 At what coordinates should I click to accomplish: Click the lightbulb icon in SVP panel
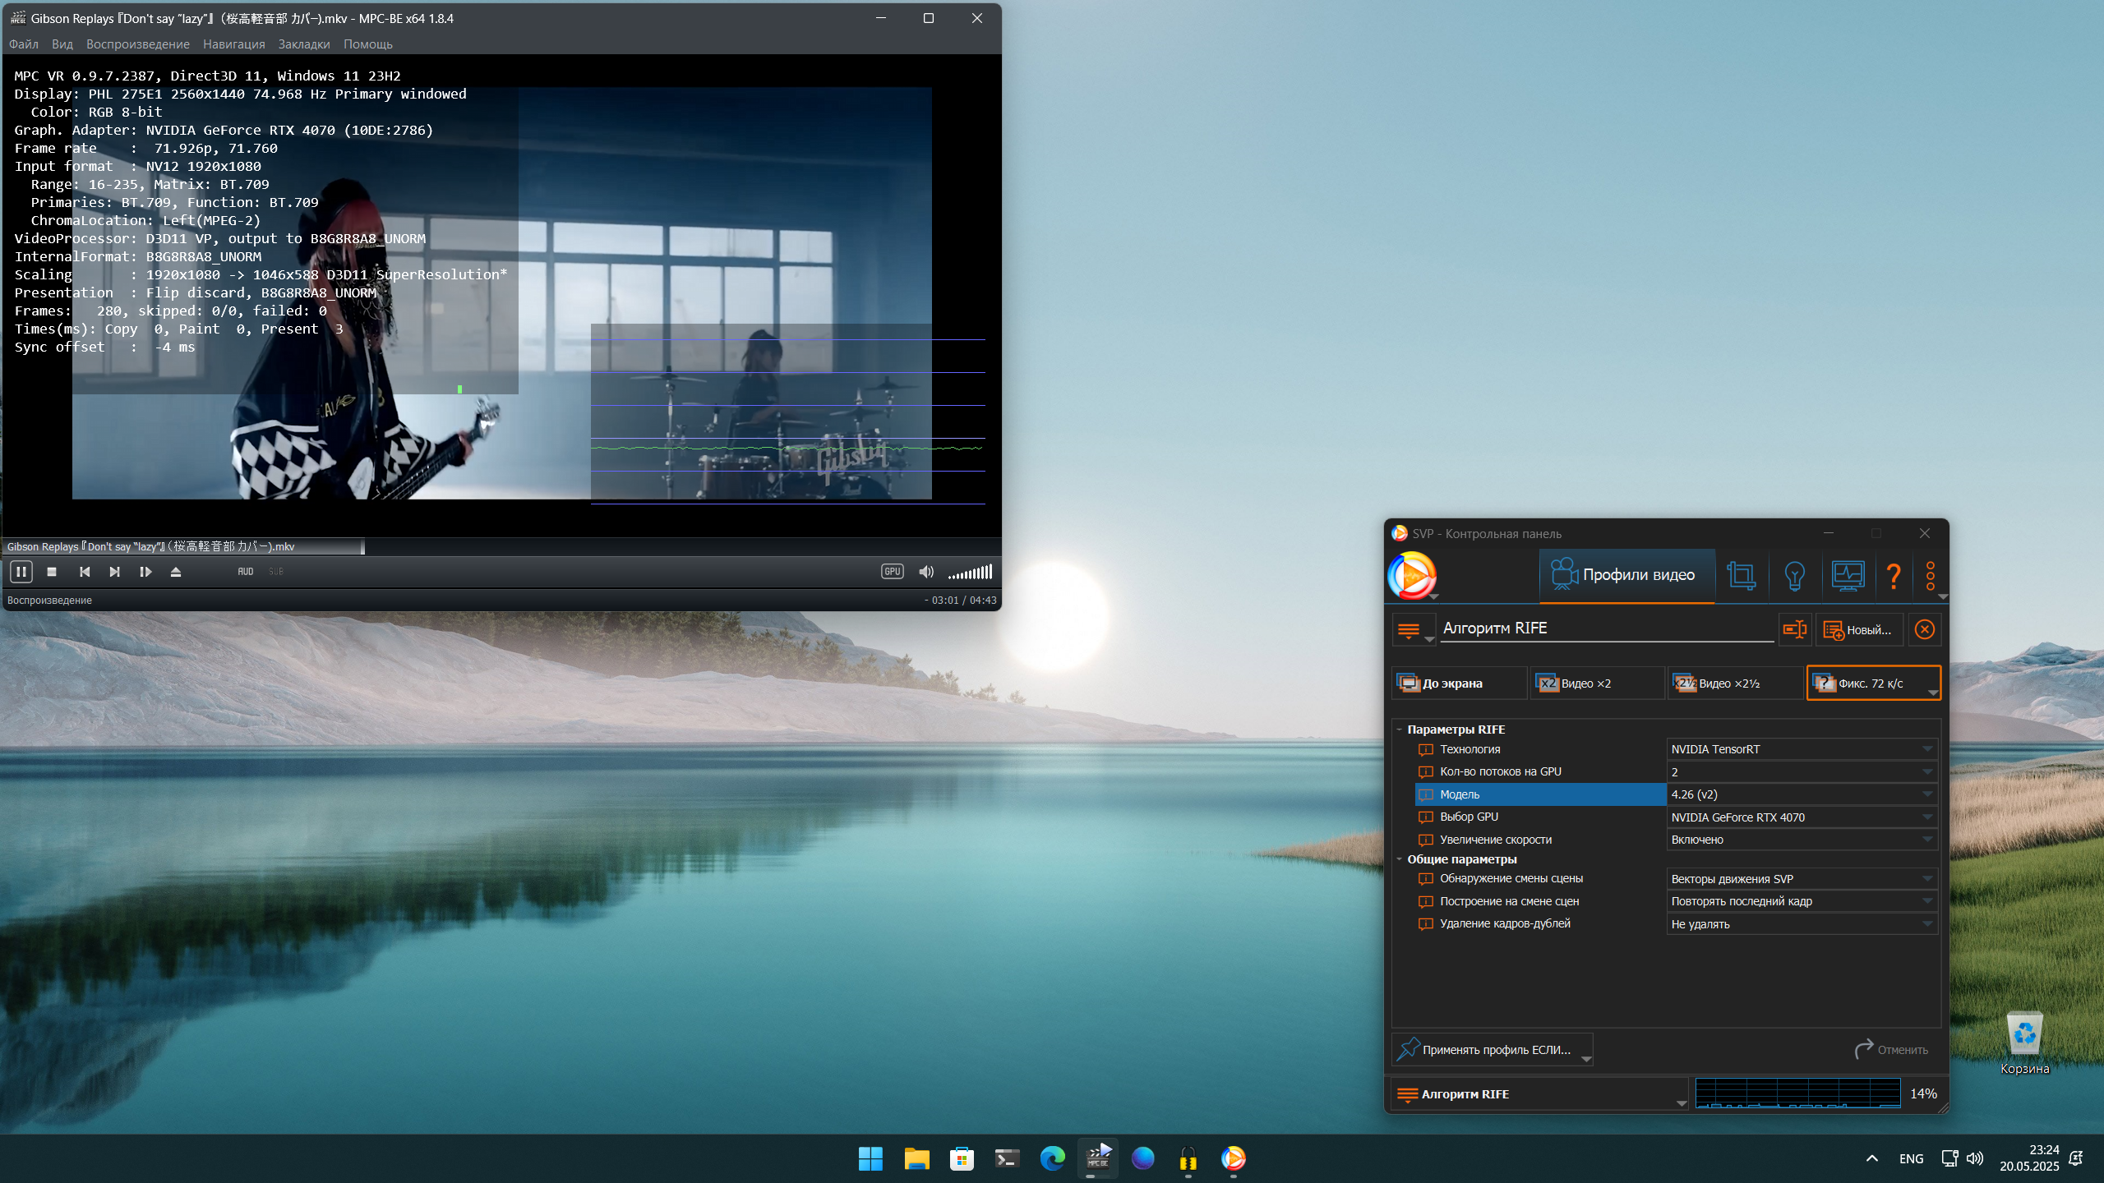pos(1794,576)
